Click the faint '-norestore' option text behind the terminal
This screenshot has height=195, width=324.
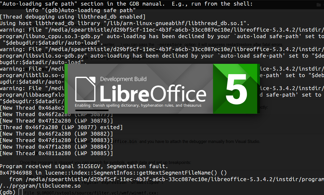[x=169, y=45]
